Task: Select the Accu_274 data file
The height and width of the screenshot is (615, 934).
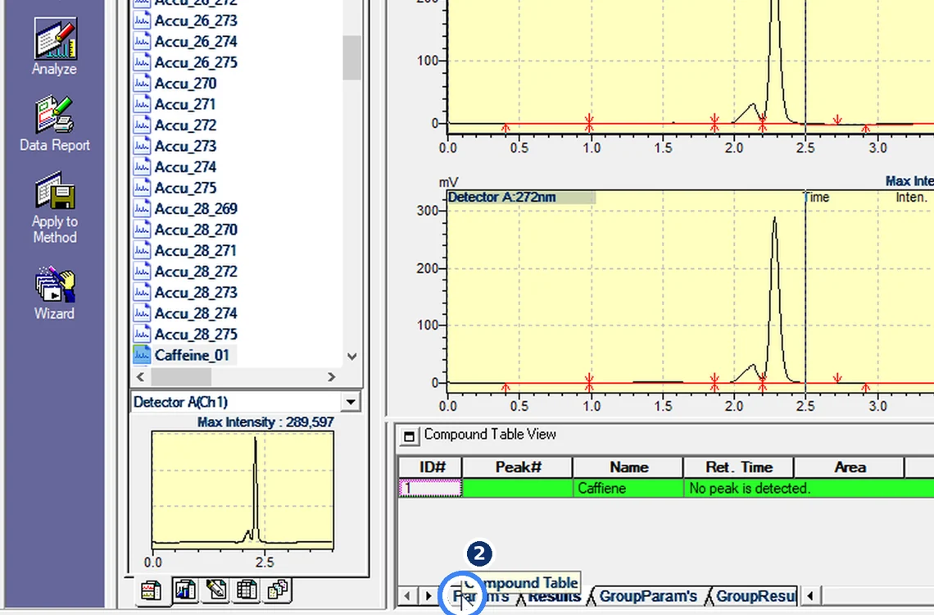Action: click(185, 166)
